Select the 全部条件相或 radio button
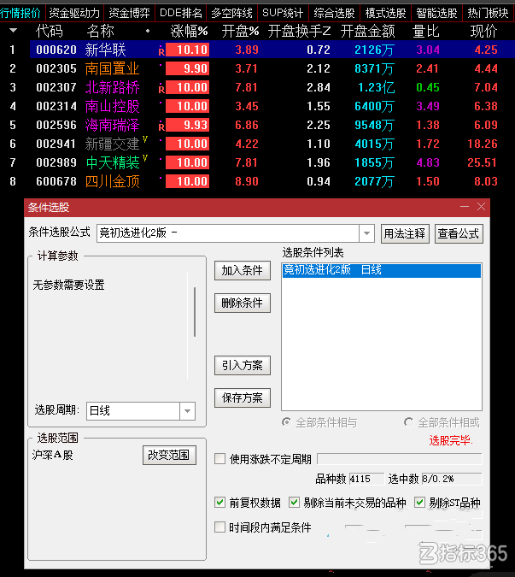Screen dimensions: 515x577 coord(408,422)
